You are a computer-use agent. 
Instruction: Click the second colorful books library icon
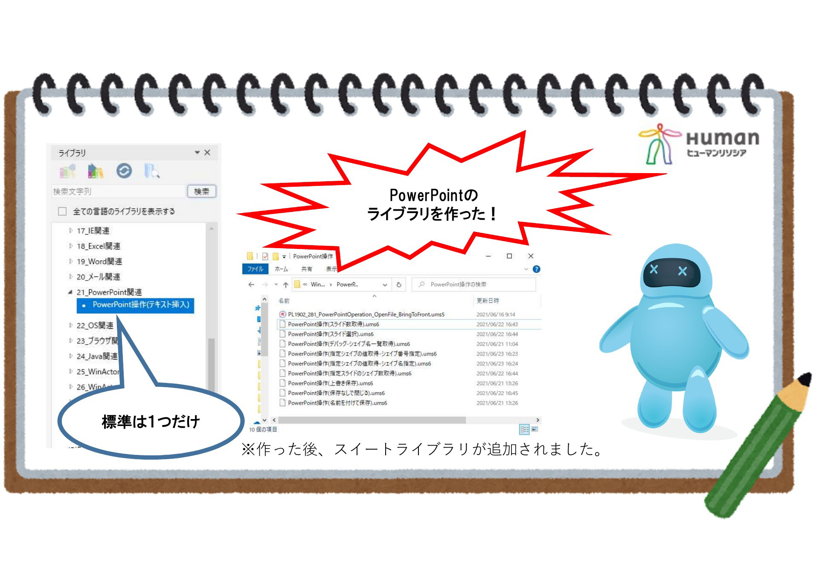pos(96,171)
